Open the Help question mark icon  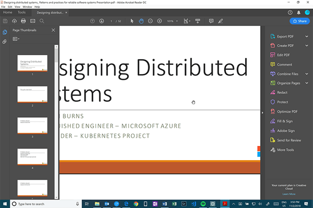click(290, 13)
